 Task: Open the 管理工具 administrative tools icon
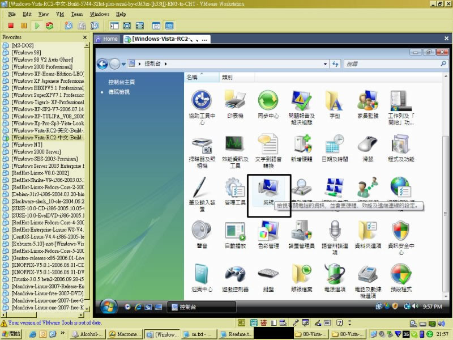point(235,191)
